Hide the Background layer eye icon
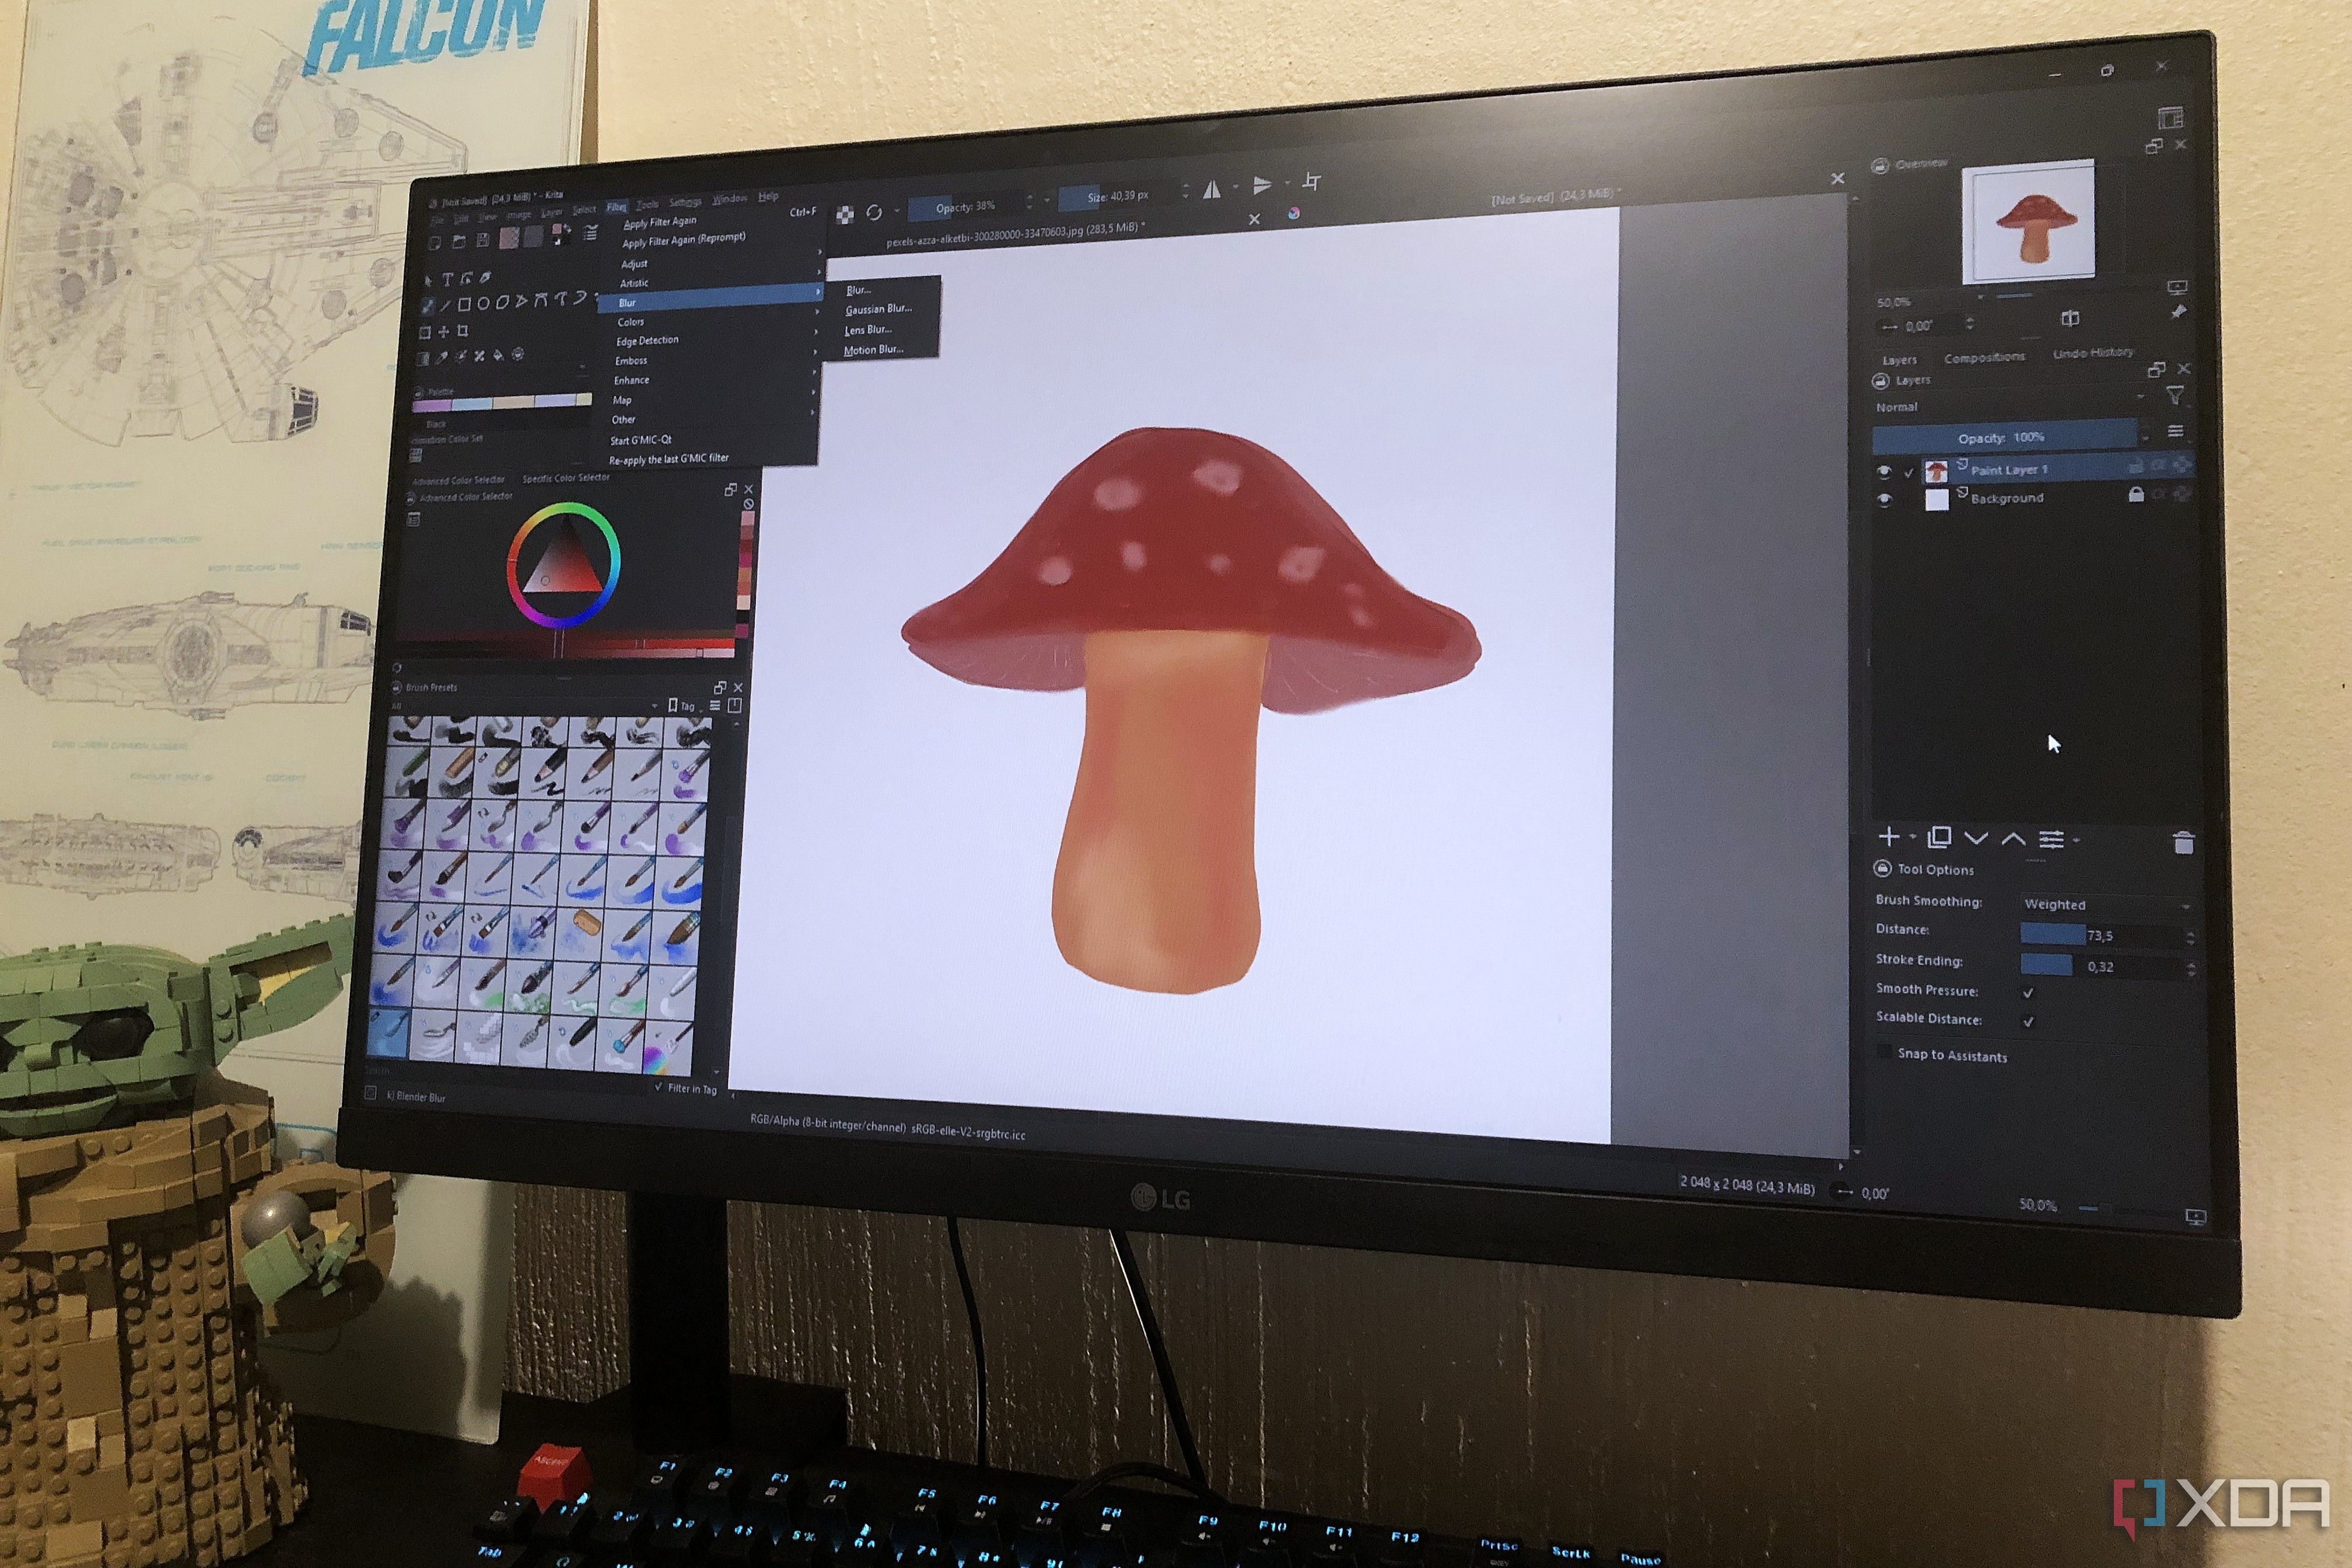 coord(1885,498)
